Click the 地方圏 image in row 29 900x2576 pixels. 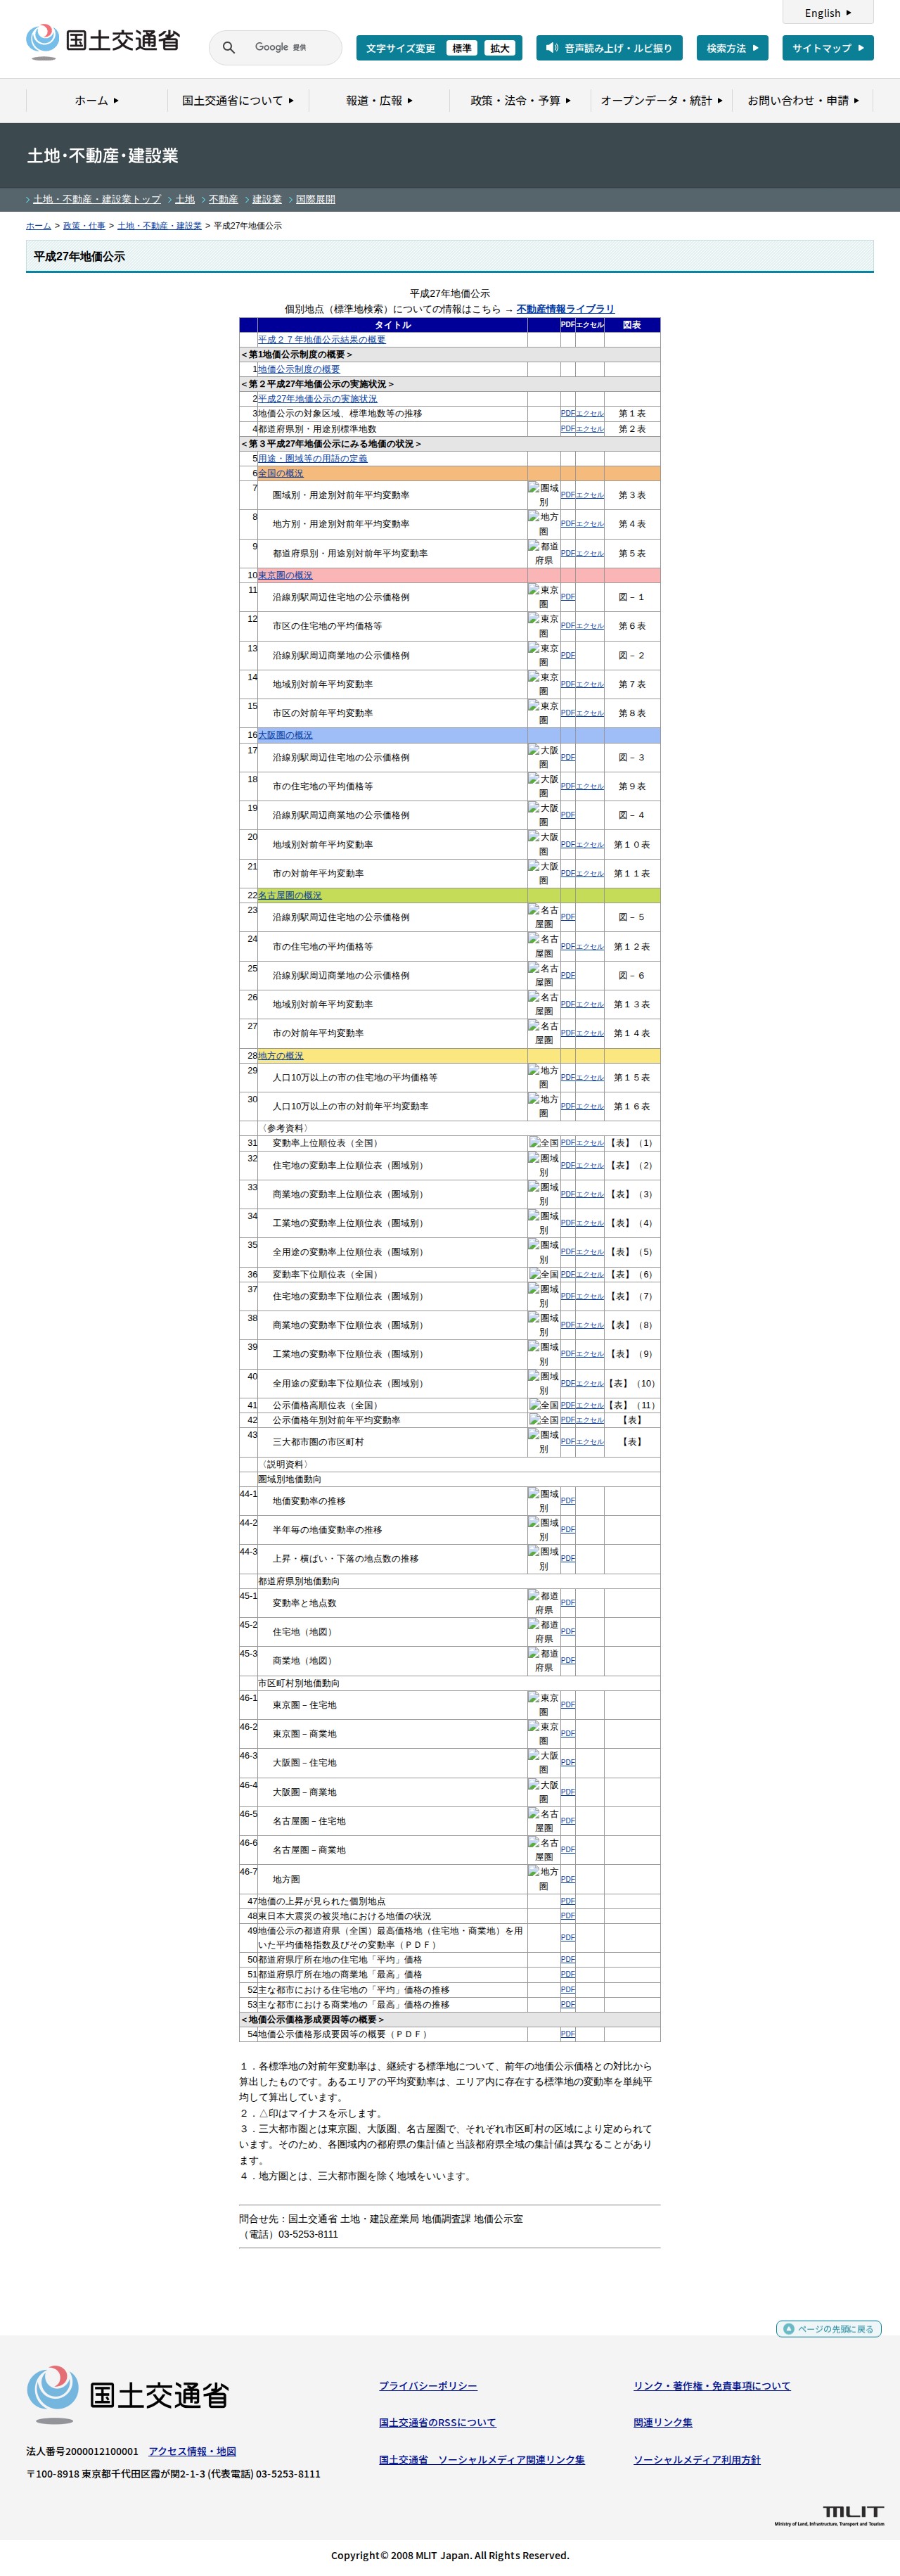pyautogui.click(x=544, y=1077)
